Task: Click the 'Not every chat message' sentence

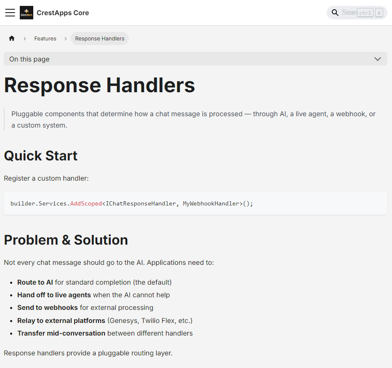Action: [x=109, y=262]
